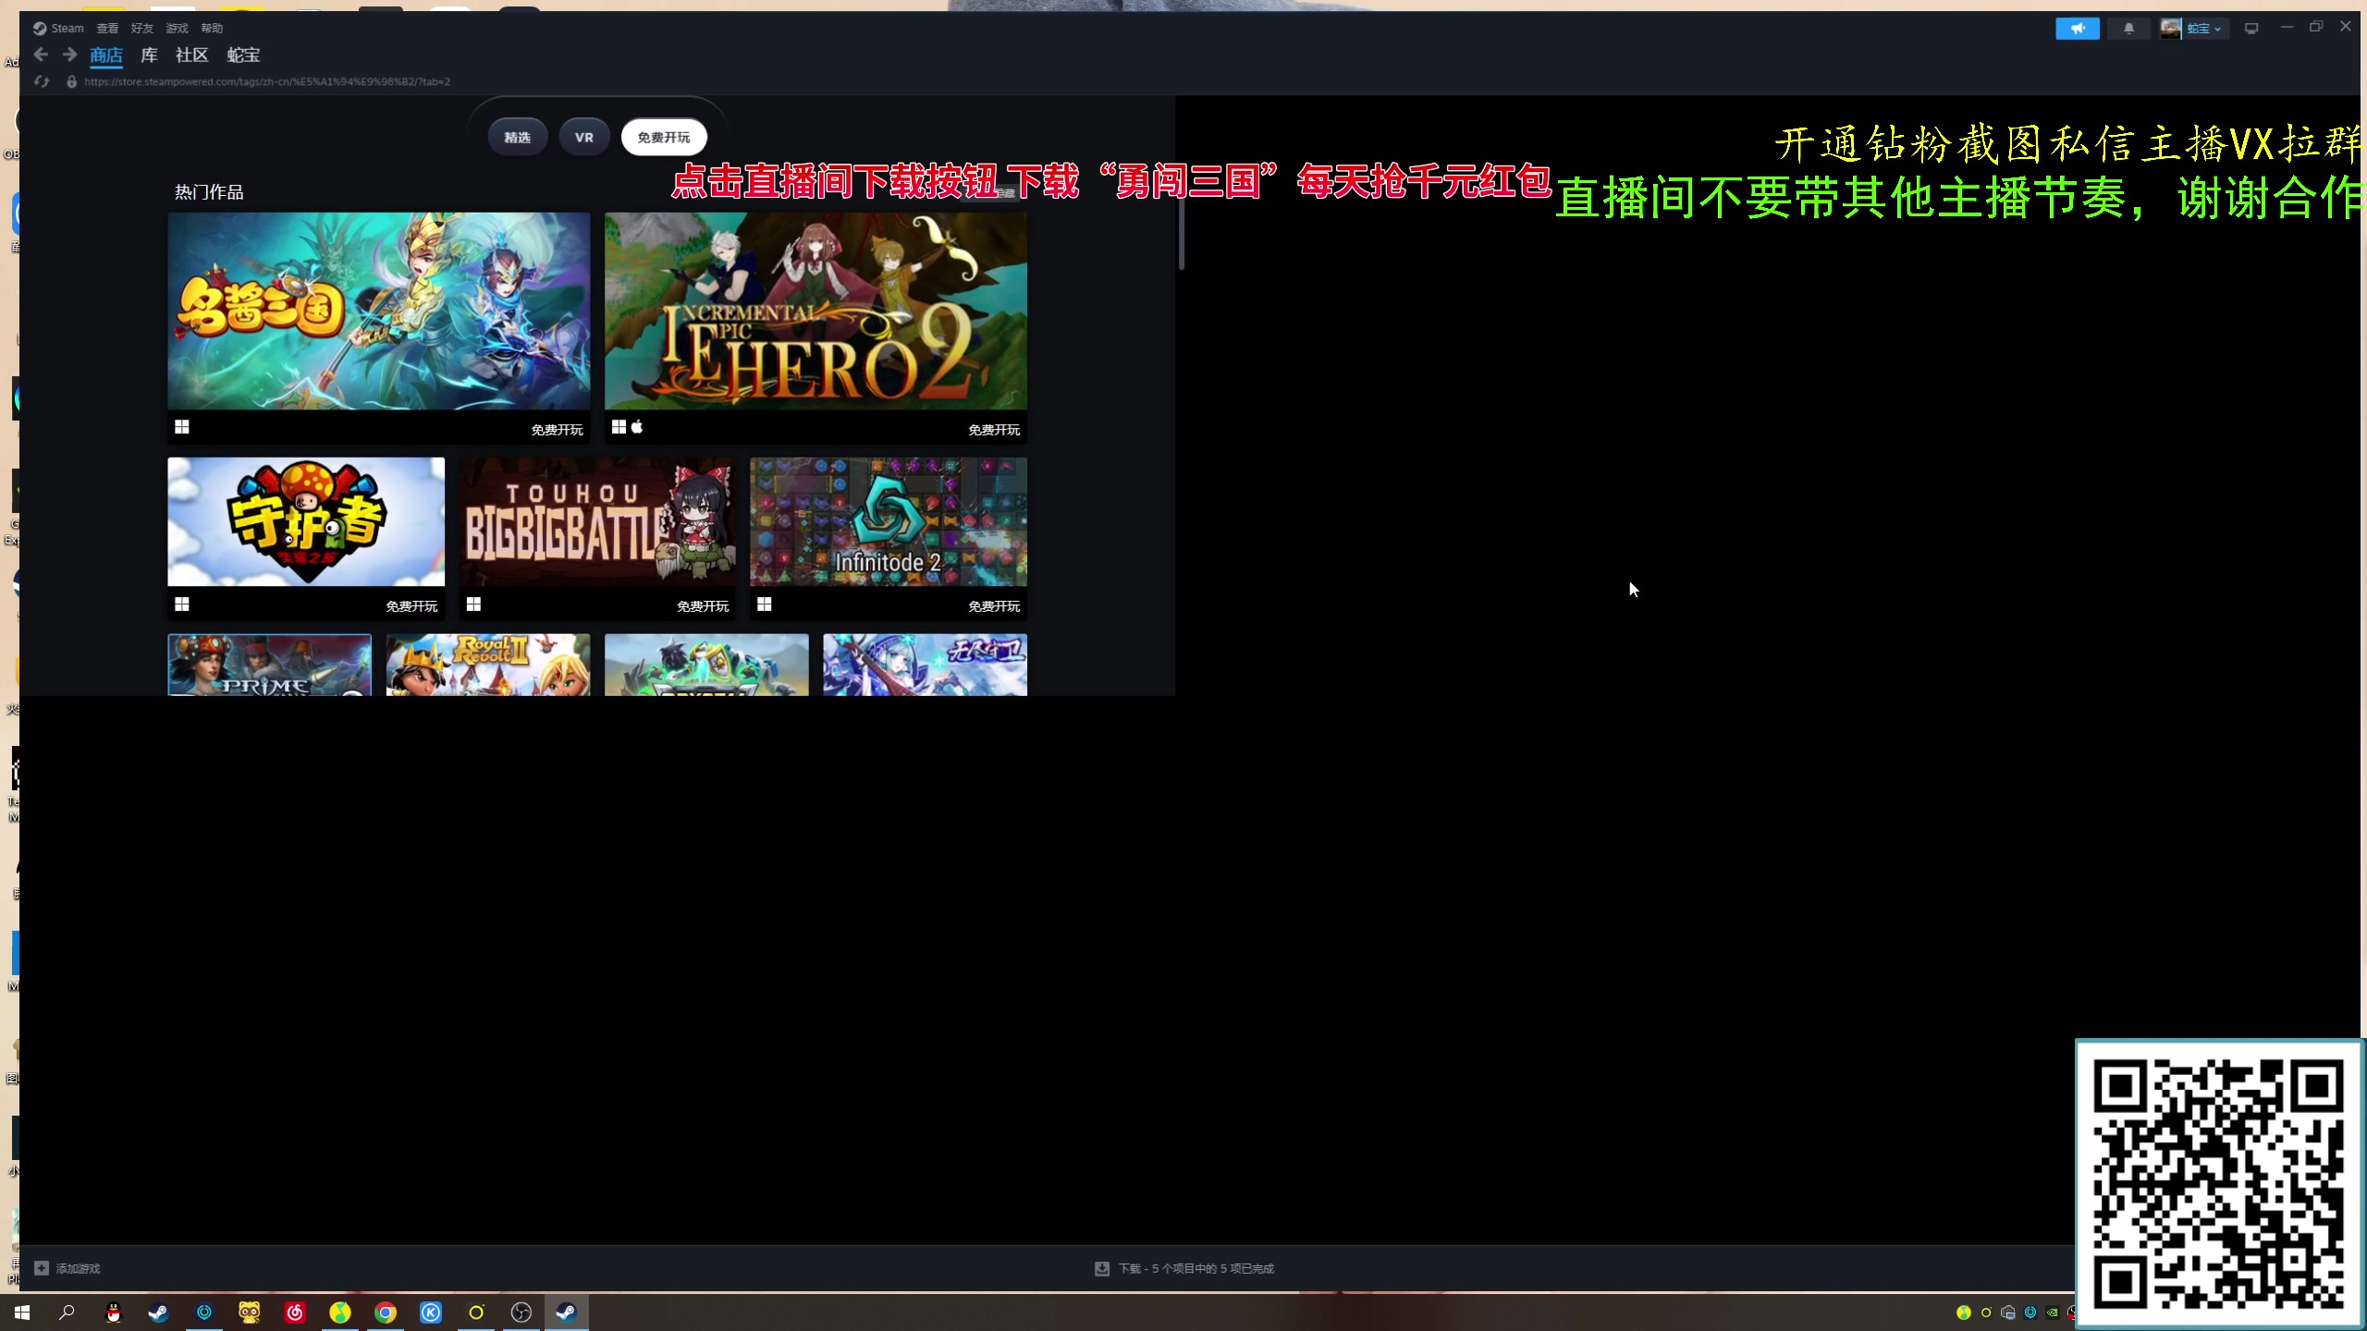This screenshot has width=2367, height=1331.
Task: Click 免费开玩 label under Infinitode 2
Action: click(994, 606)
